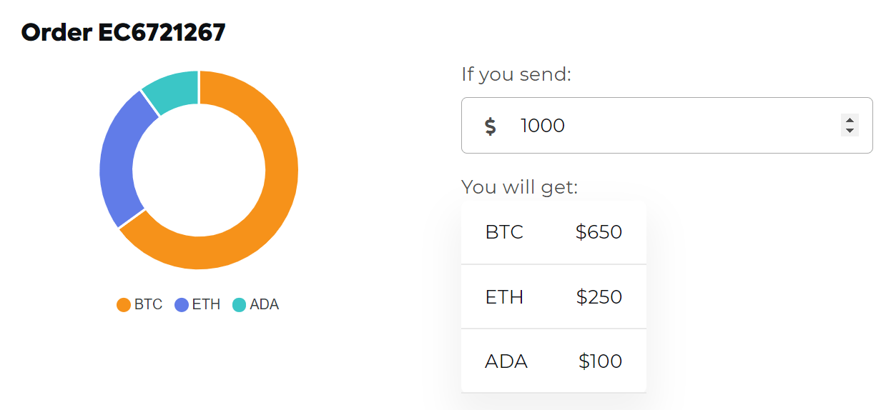Image resolution: width=891 pixels, height=410 pixels.
Task: Click the orange BTC legend circle
Action: [124, 305]
